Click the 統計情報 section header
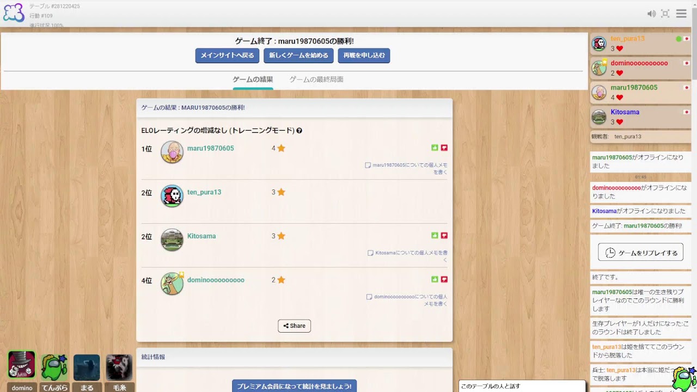 [x=294, y=357]
